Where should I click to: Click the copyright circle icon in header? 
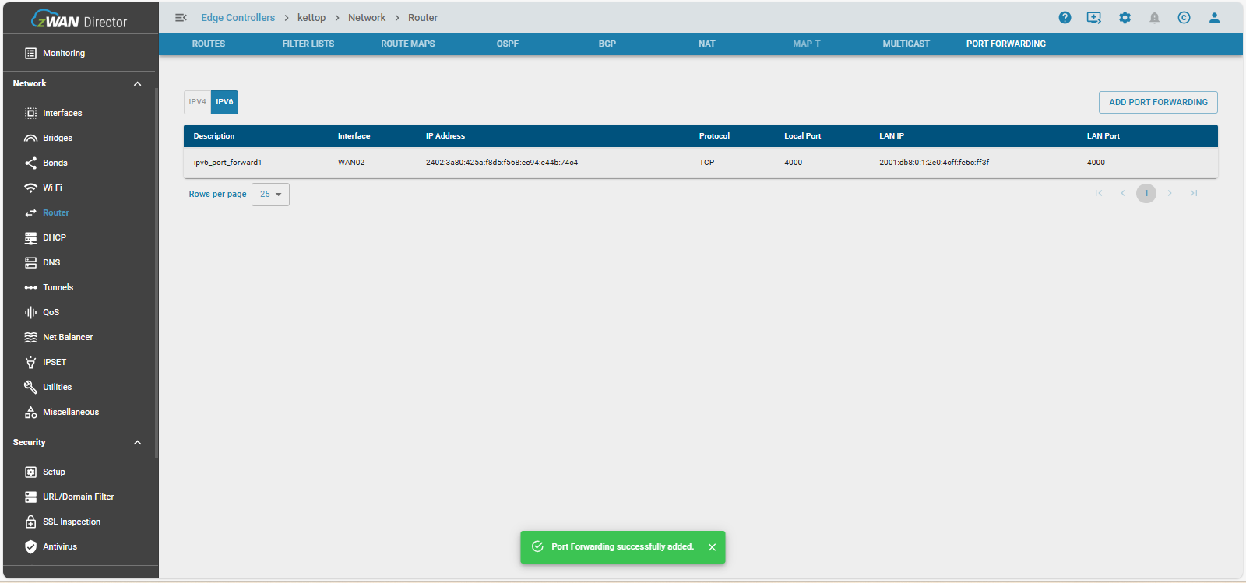coord(1184,18)
